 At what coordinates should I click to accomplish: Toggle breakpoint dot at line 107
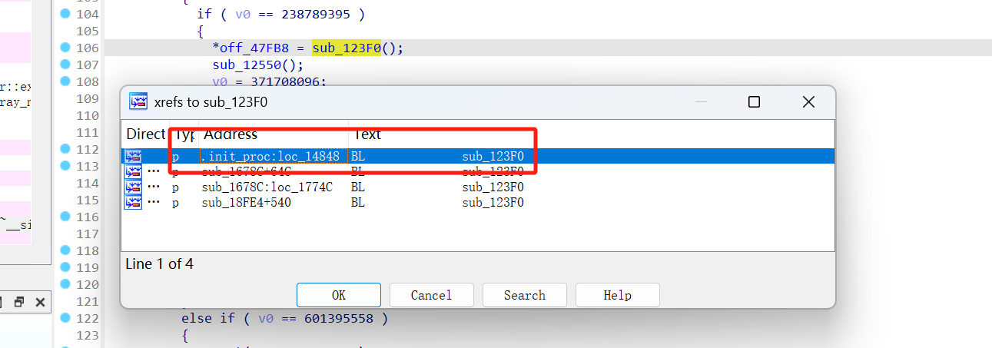point(65,65)
